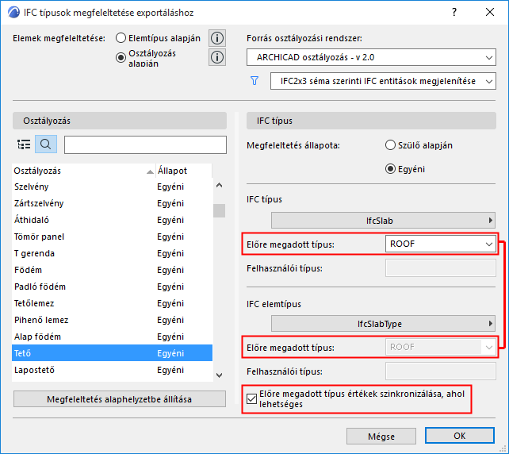Open disabled ROOF dropdown under IfcSlabType
509x454 pixels.
(x=441, y=347)
